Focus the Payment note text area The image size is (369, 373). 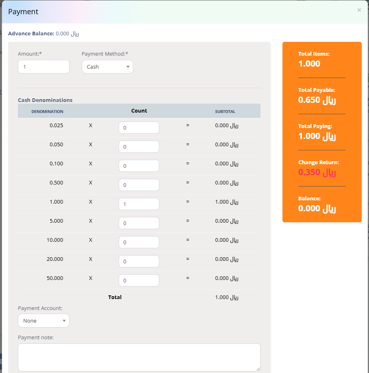point(139,357)
